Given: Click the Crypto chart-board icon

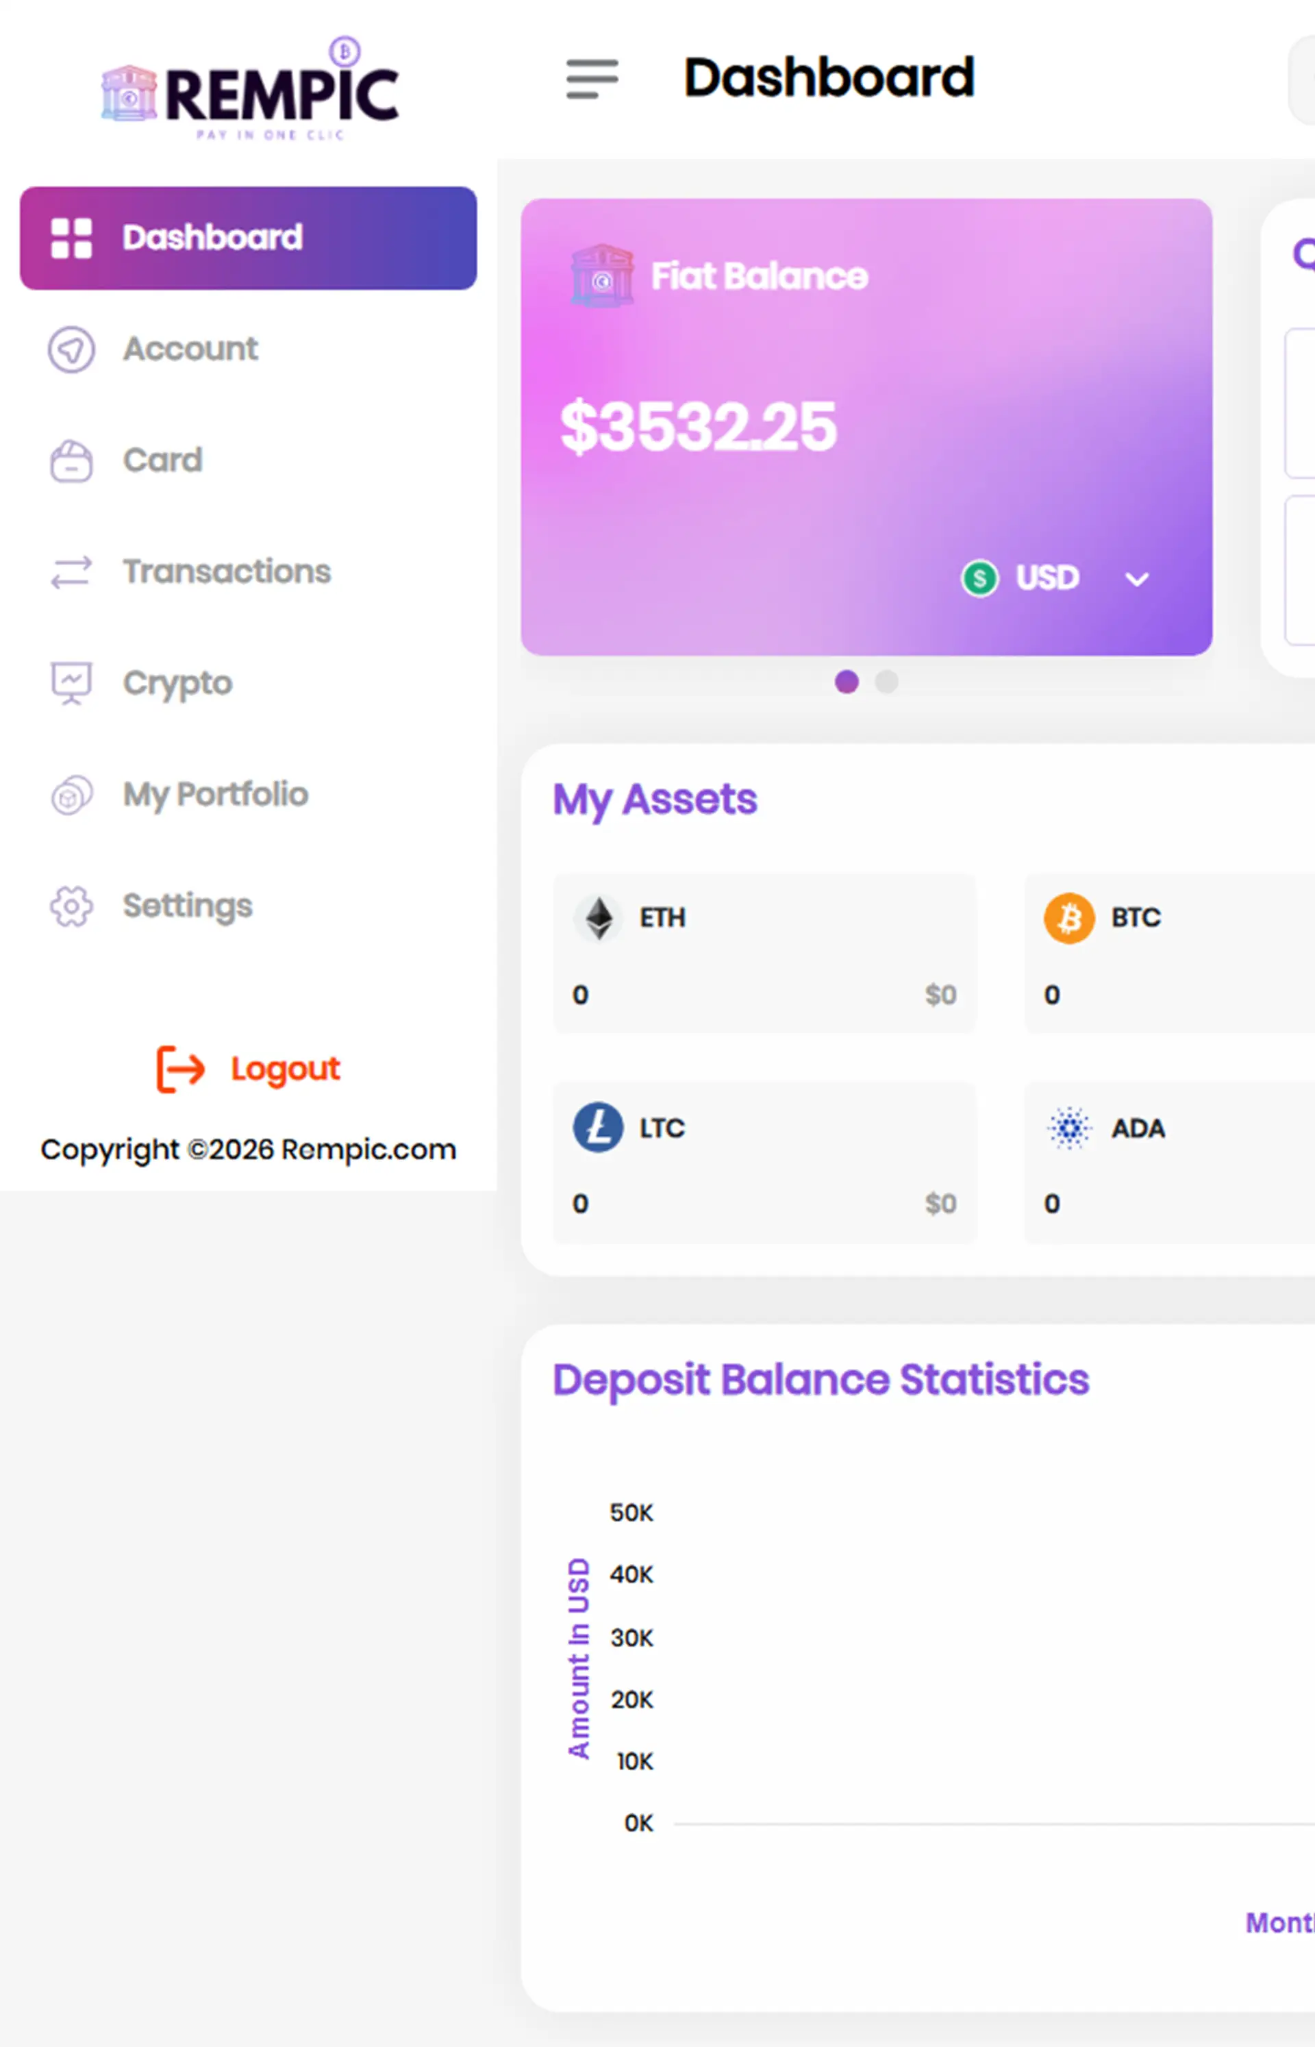Looking at the screenshot, I should (71, 683).
